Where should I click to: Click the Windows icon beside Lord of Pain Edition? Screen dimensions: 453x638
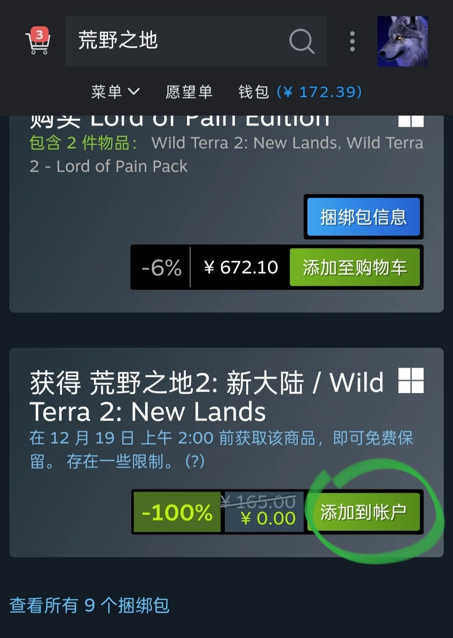pyautogui.click(x=411, y=120)
